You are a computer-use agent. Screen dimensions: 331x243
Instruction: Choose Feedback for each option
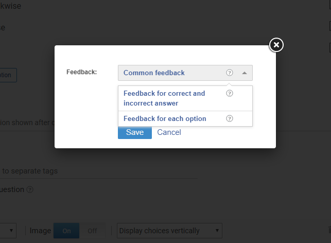click(165, 119)
